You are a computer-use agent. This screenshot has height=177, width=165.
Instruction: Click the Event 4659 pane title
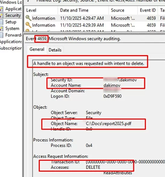(x=73, y=39)
